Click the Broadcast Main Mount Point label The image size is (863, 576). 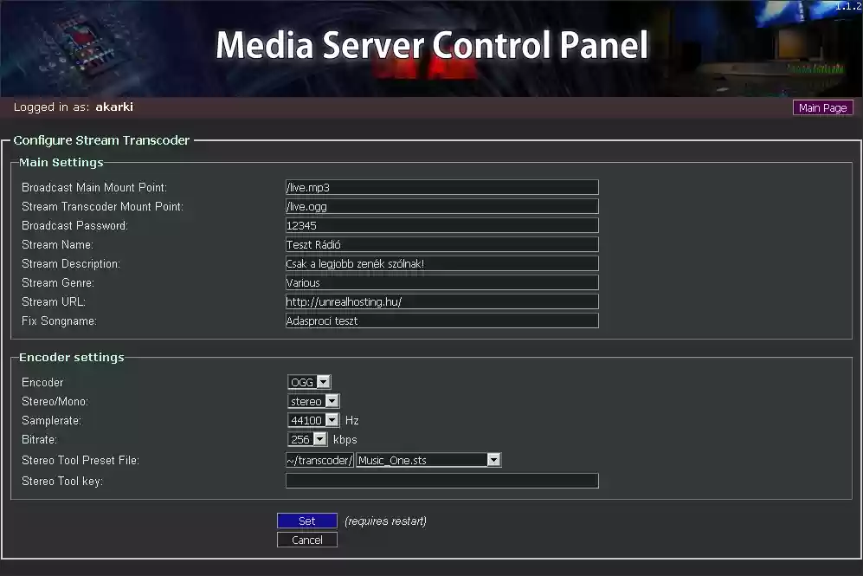click(94, 188)
